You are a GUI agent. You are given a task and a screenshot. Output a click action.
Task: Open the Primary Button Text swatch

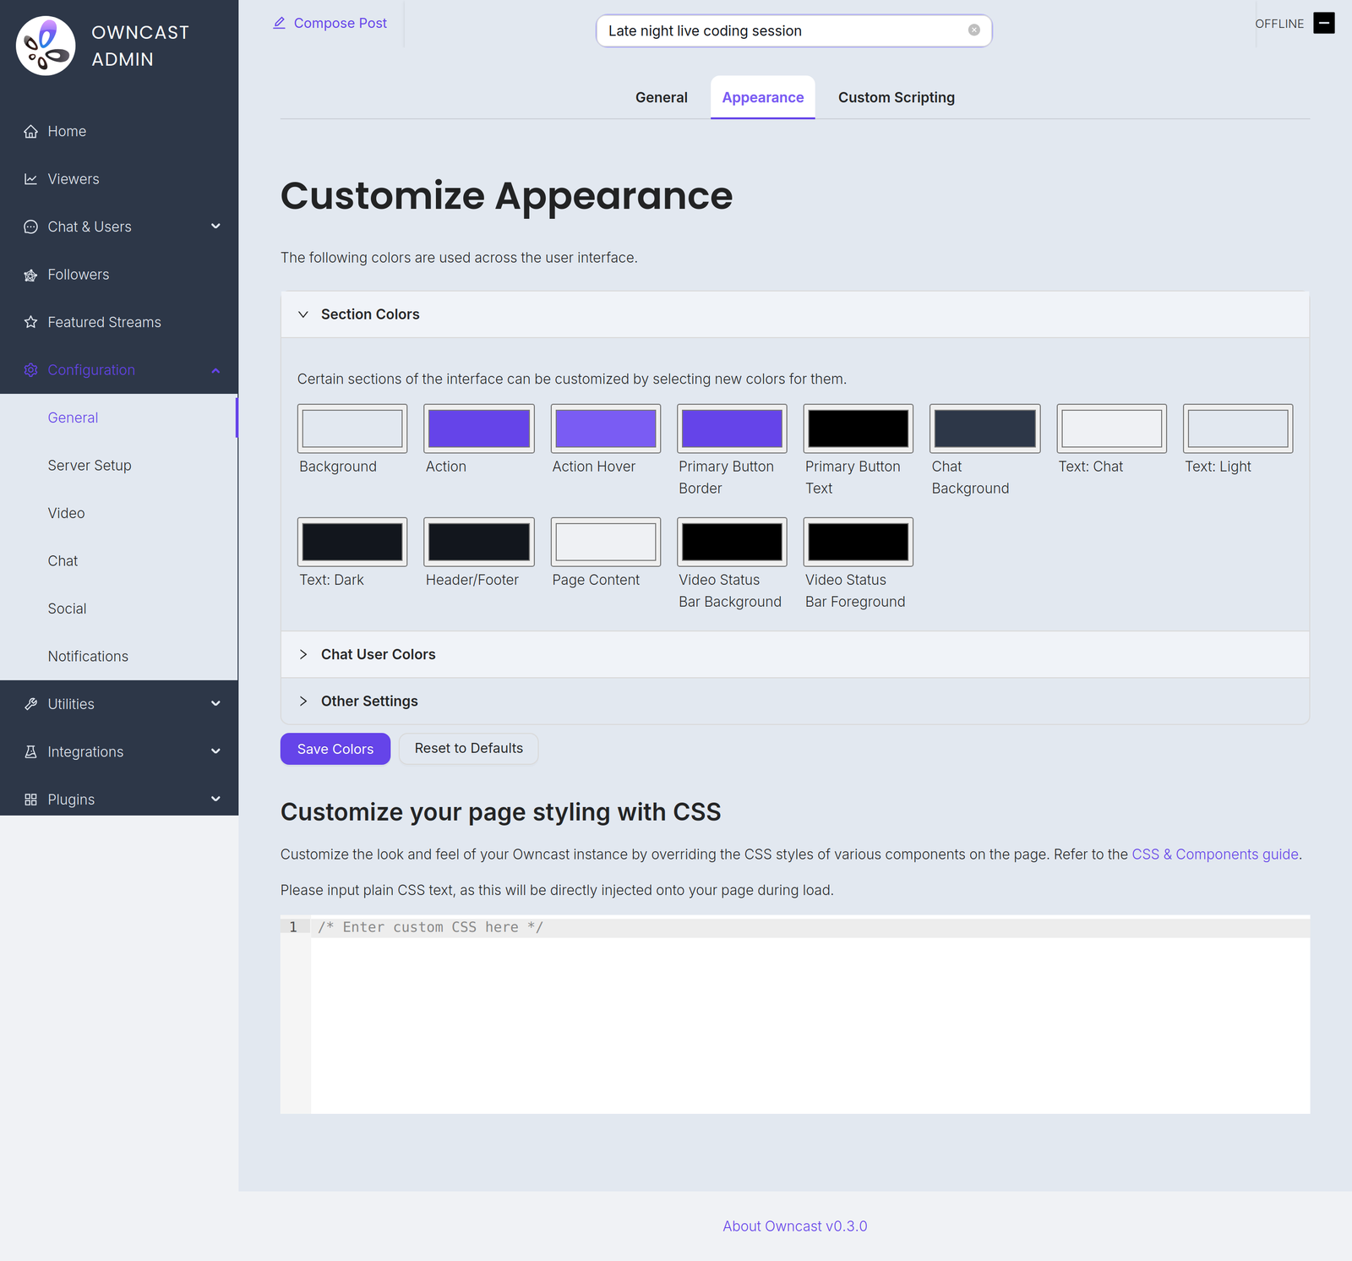(x=859, y=429)
